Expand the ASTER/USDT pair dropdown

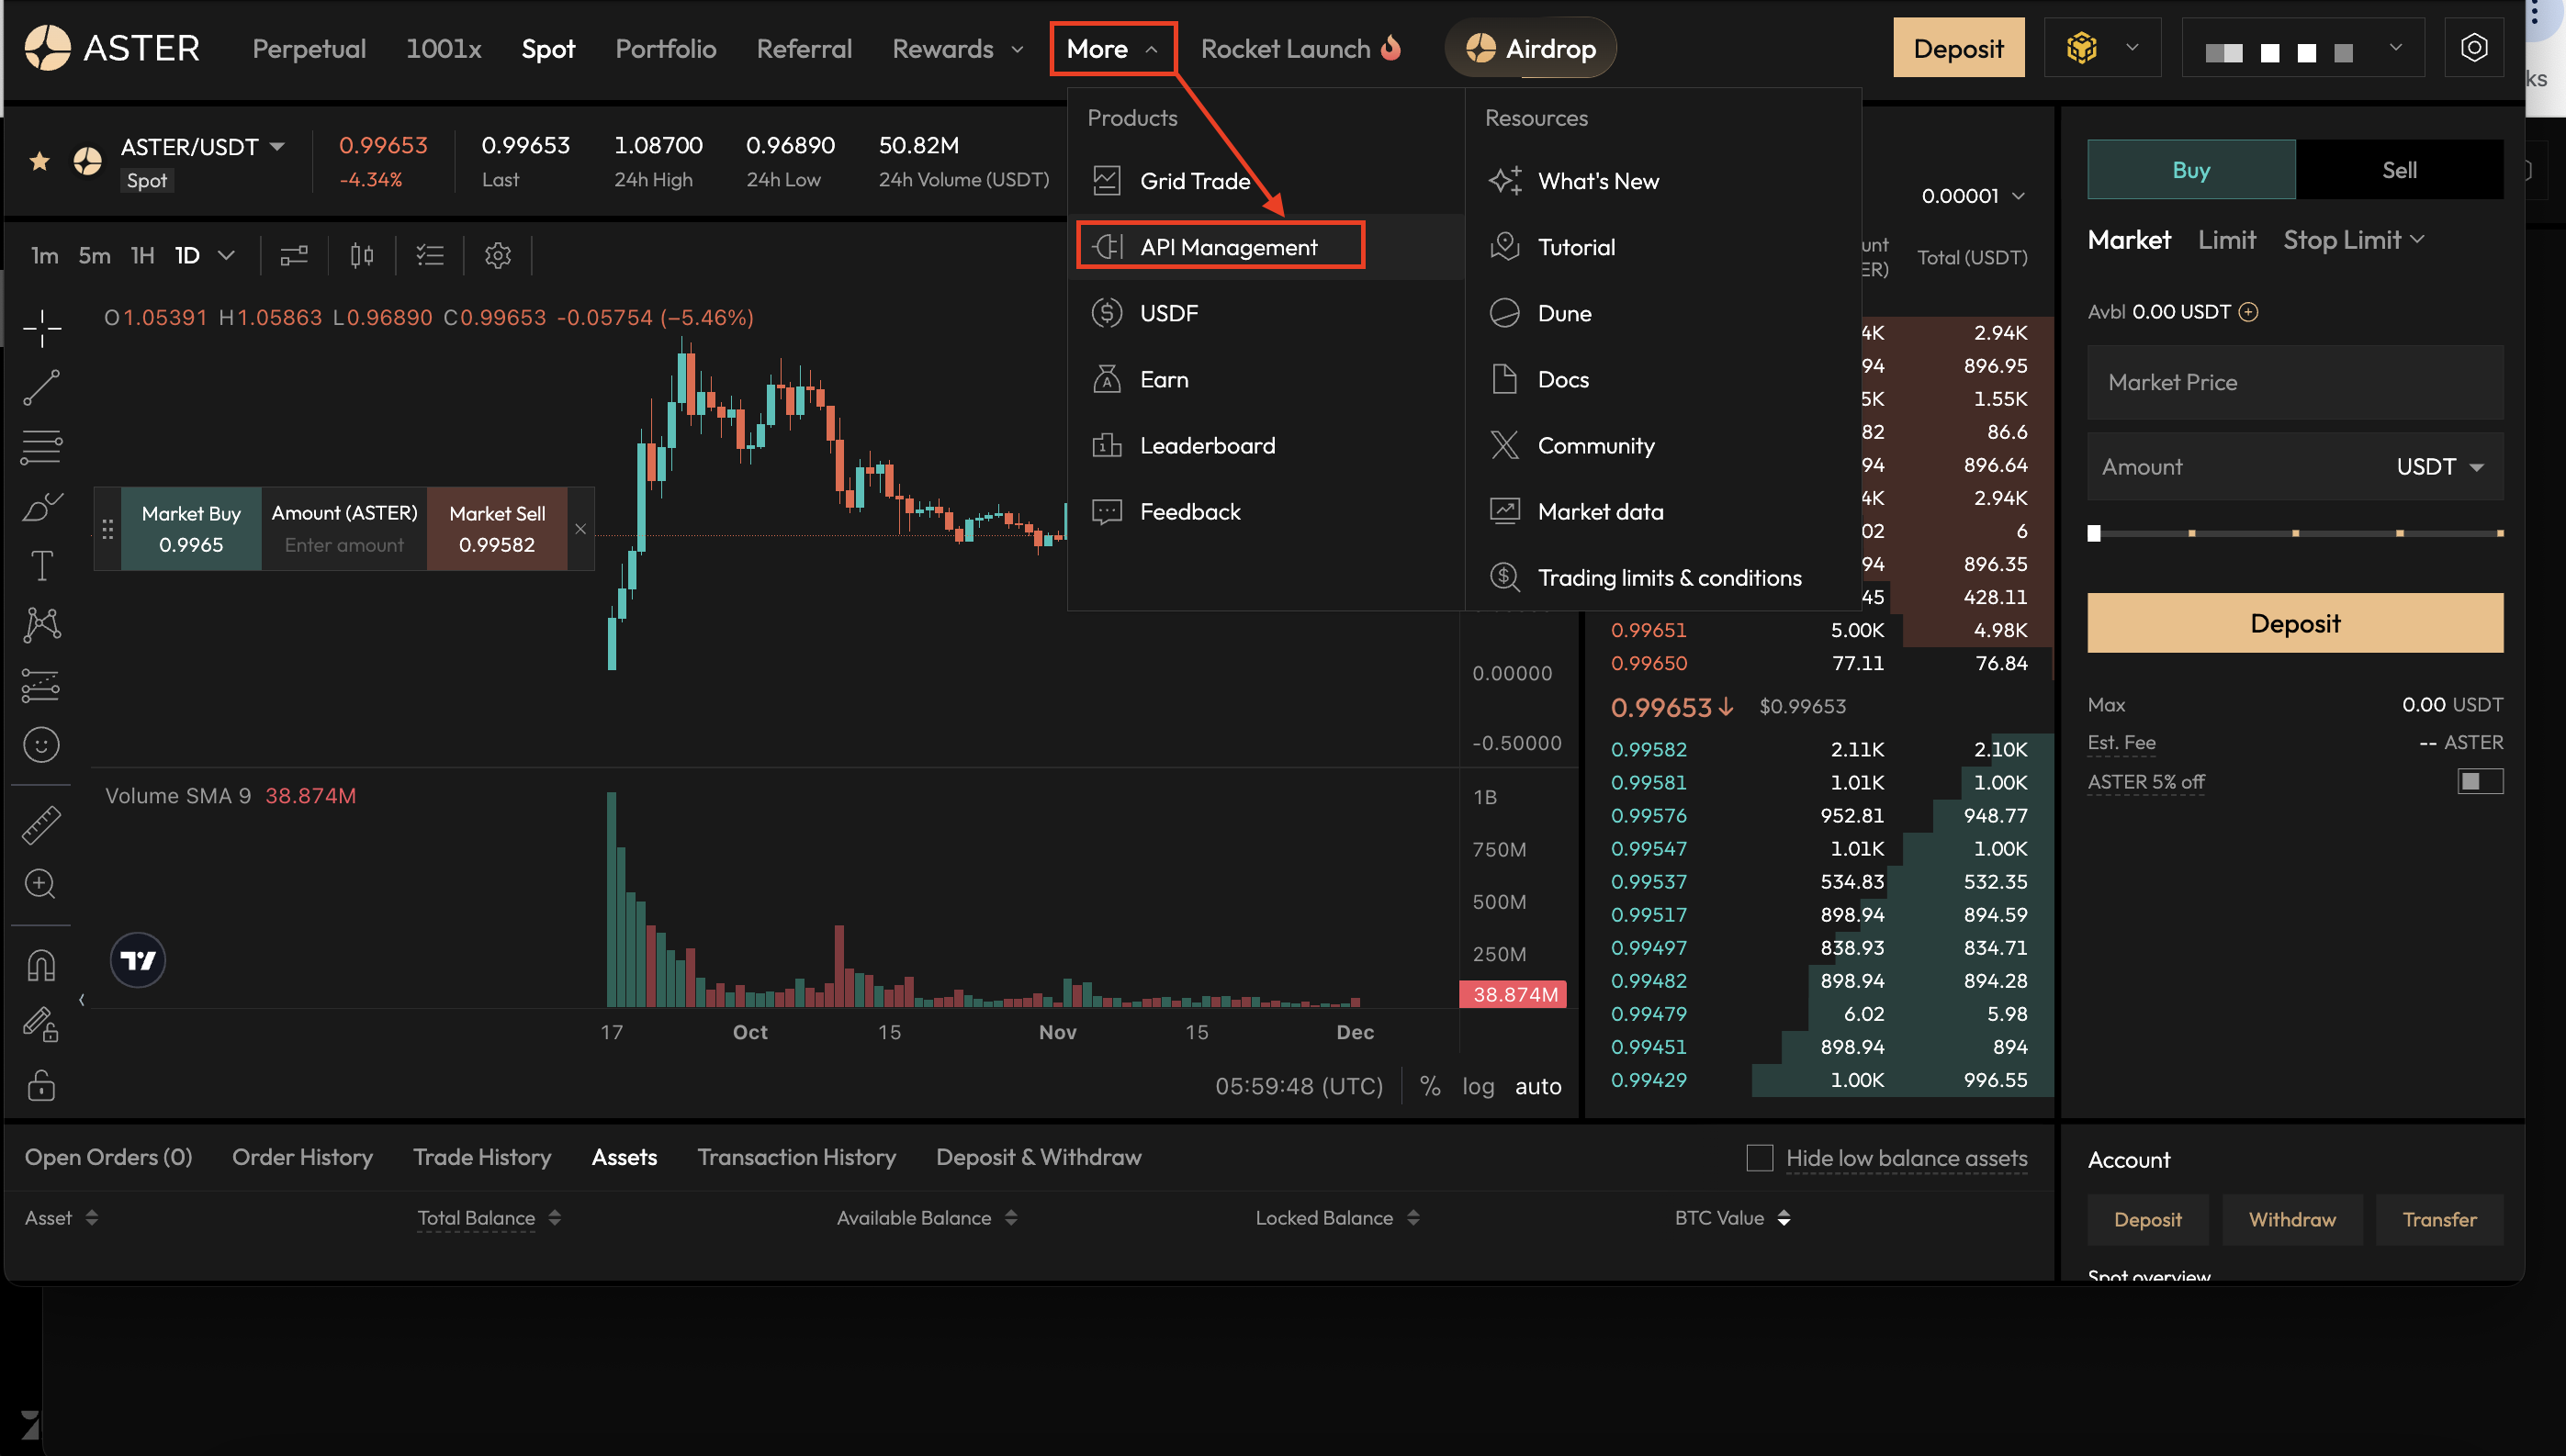(277, 147)
